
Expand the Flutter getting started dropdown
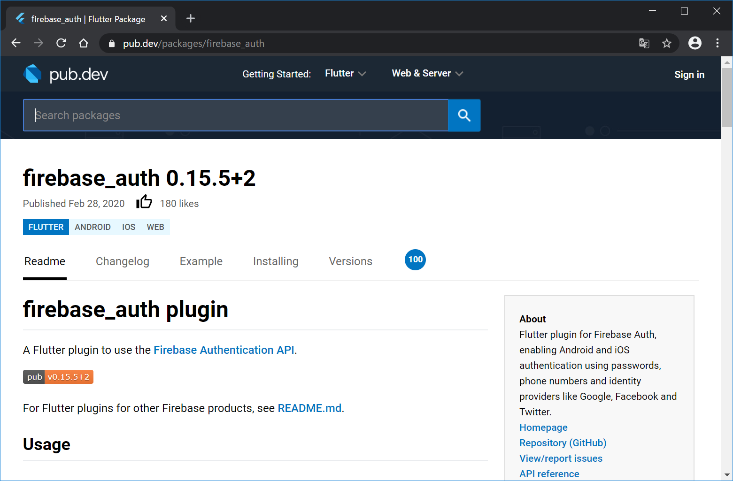click(x=346, y=74)
